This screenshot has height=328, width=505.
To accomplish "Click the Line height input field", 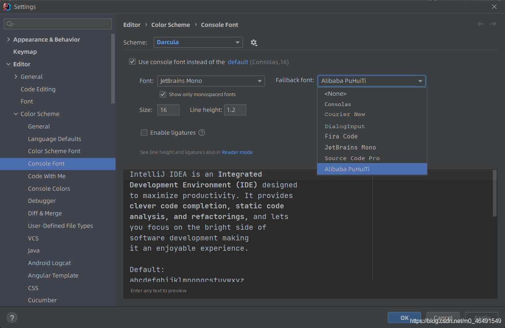I will click(235, 110).
